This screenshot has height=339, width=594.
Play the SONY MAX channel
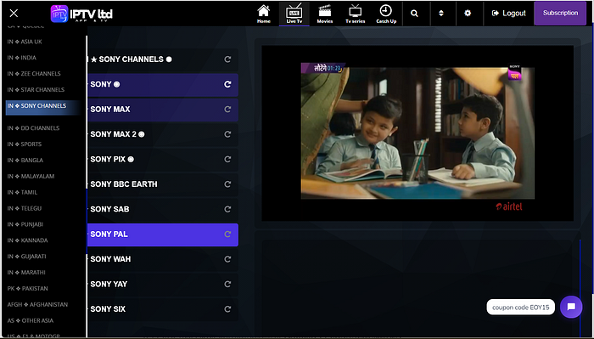coord(163,110)
